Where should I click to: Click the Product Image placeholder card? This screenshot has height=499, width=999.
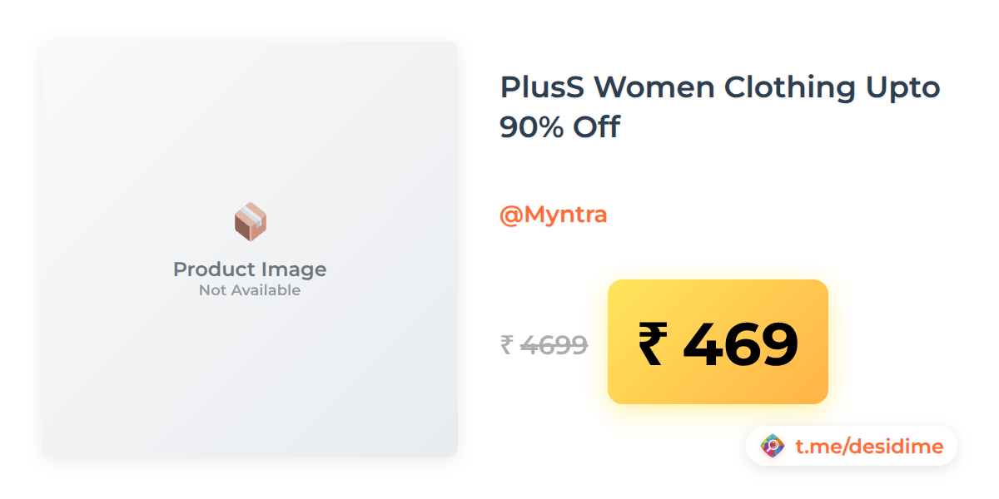click(250, 249)
